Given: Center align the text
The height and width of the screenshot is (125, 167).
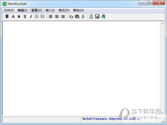Looking at the screenshot, I should (x=57, y=17).
